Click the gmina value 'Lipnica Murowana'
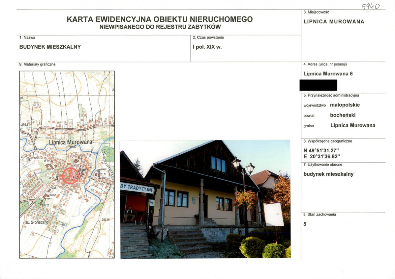The width and height of the screenshot is (395, 279). coord(353,125)
